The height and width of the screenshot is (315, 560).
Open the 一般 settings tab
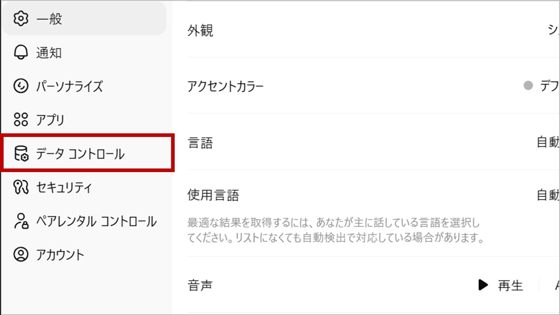click(x=49, y=19)
